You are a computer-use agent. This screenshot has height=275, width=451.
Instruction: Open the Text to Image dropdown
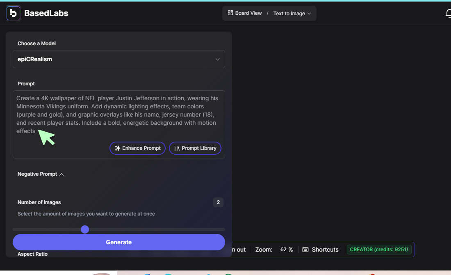pyautogui.click(x=292, y=14)
